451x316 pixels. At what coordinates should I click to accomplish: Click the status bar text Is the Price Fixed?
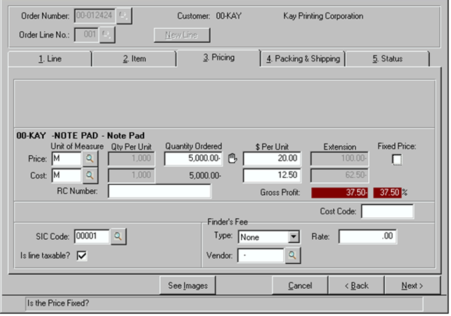click(x=58, y=303)
